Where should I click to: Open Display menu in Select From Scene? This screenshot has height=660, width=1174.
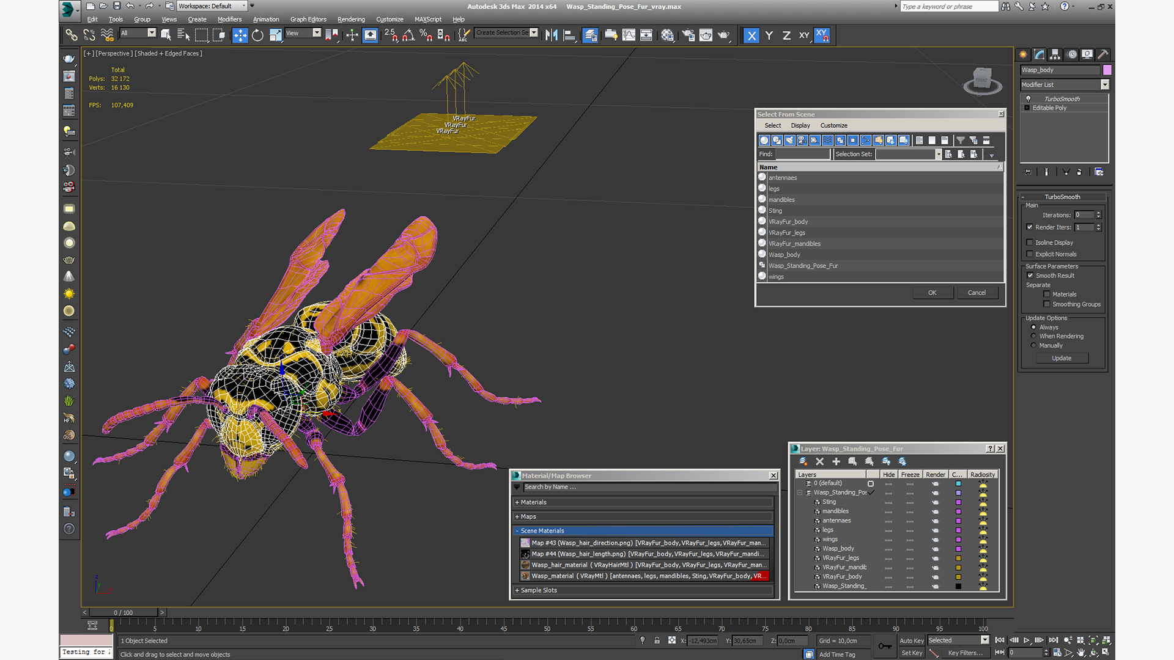point(800,125)
